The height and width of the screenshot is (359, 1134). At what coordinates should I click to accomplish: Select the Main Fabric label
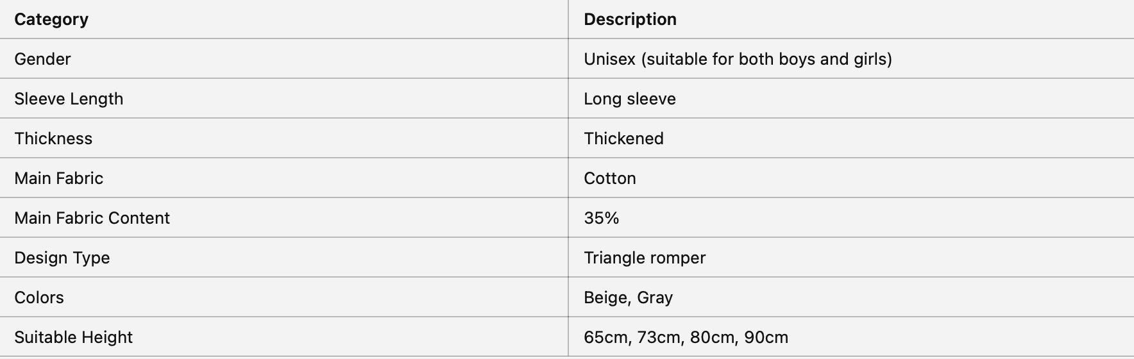point(58,178)
